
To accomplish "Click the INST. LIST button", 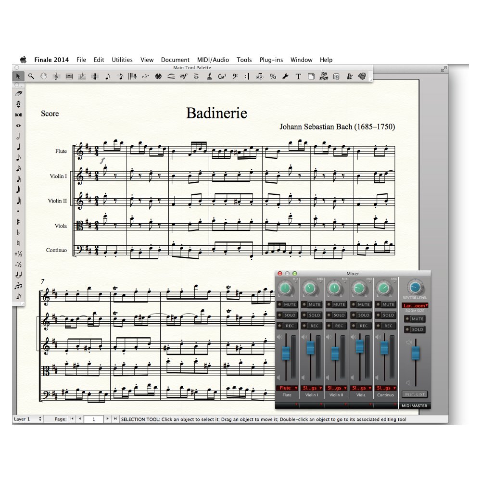I will 415,394.
